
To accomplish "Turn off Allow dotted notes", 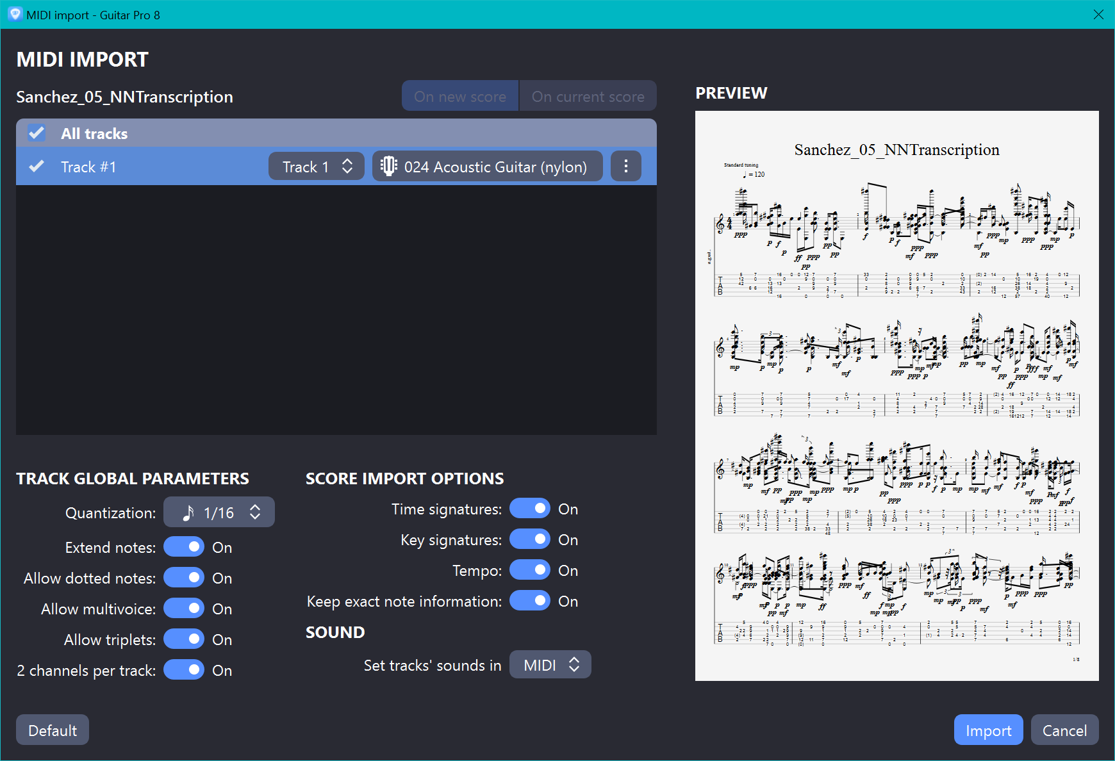I will pos(184,578).
